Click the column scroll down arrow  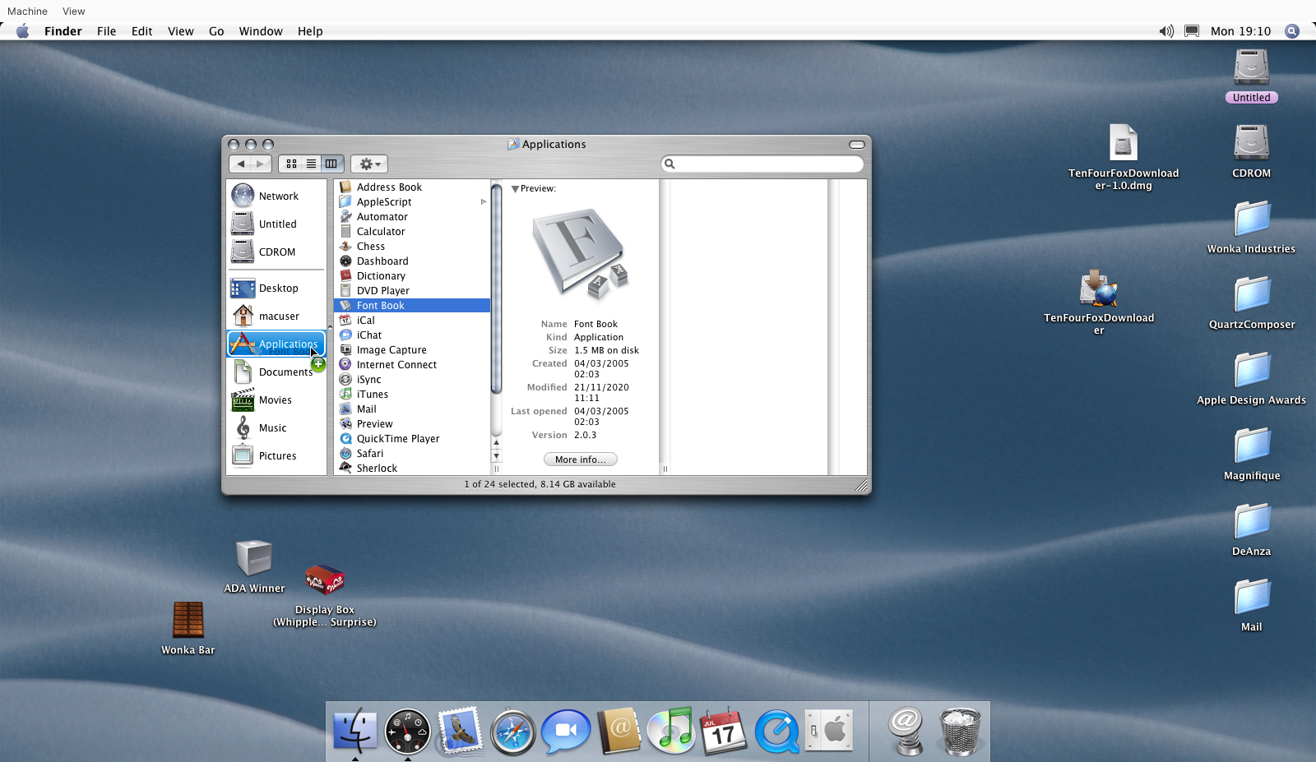[496, 456]
